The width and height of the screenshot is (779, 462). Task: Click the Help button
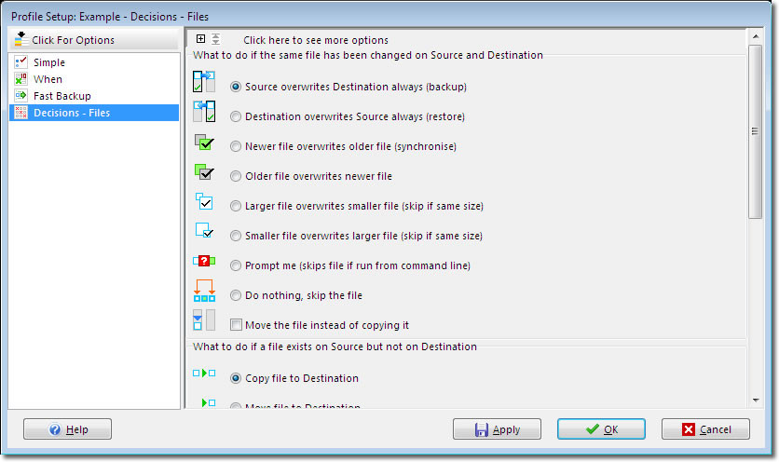coord(68,429)
